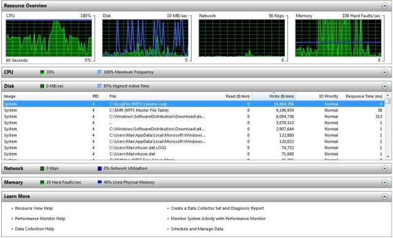Viewport: 393px width, 238px height.
Task: Click the blue Network Utilization indicator
Action: click(99, 169)
